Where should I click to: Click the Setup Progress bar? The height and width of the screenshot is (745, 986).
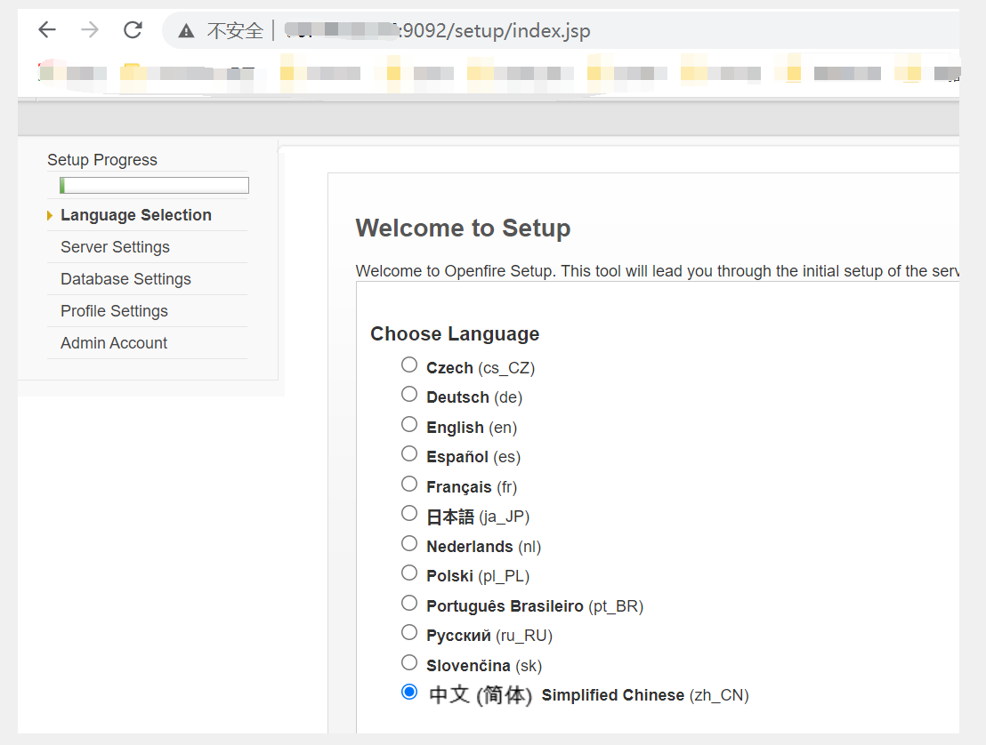tap(154, 185)
